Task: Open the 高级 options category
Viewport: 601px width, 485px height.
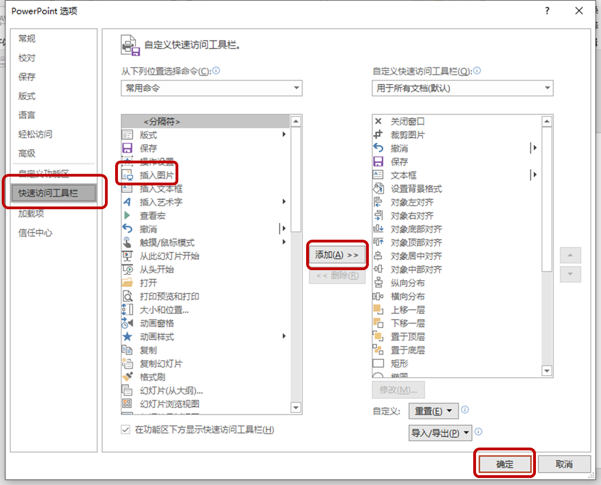Action: point(27,154)
